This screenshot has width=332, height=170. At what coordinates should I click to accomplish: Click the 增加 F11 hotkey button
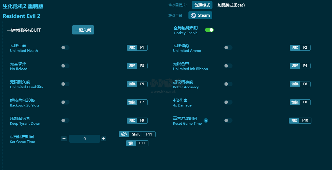tap(137, 144)
